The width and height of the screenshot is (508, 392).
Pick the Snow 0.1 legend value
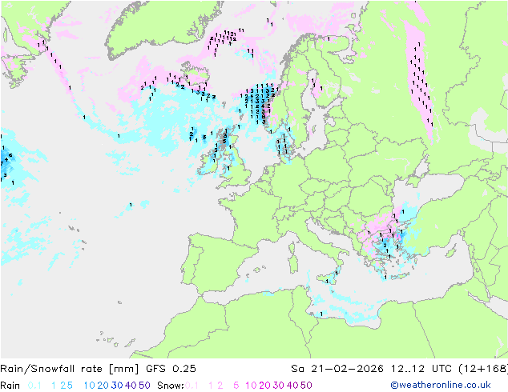click(192, 386)
